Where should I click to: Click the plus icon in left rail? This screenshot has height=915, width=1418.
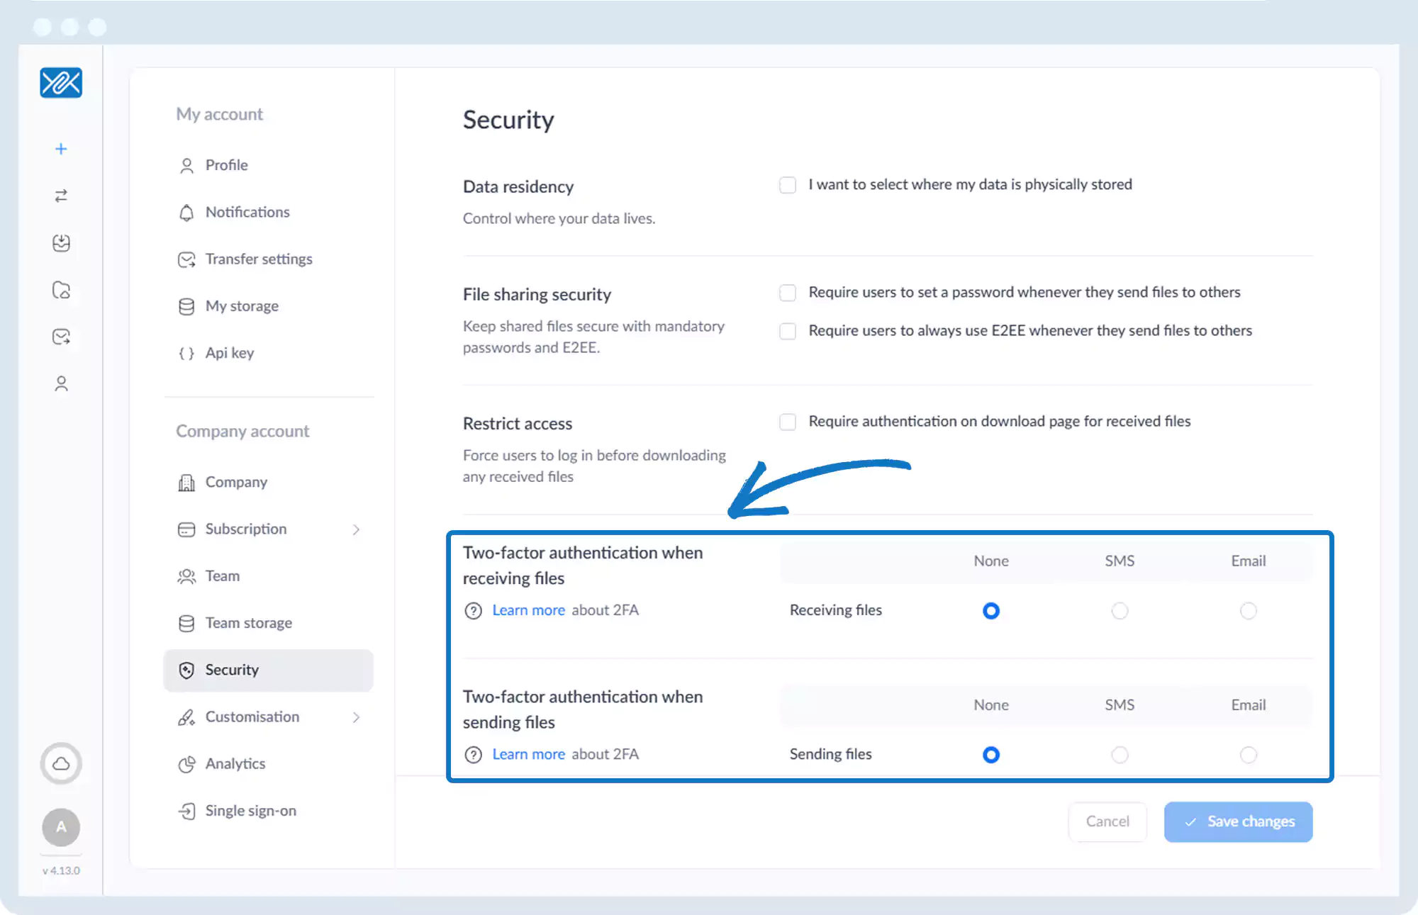tap(61, 149)
